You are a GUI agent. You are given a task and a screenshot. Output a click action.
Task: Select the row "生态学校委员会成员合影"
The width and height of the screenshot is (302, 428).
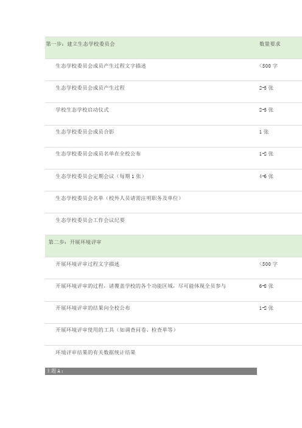click(x=85, y=132)
